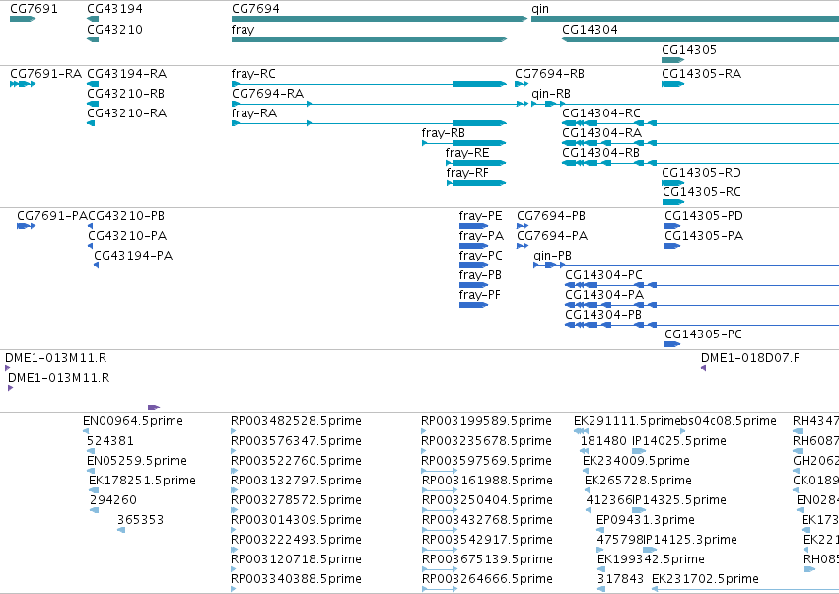Viewport: 839px width, 594px height.
Task: Click the CG43210 gene label
Action: pyautogui.click(x=114, y=29)
